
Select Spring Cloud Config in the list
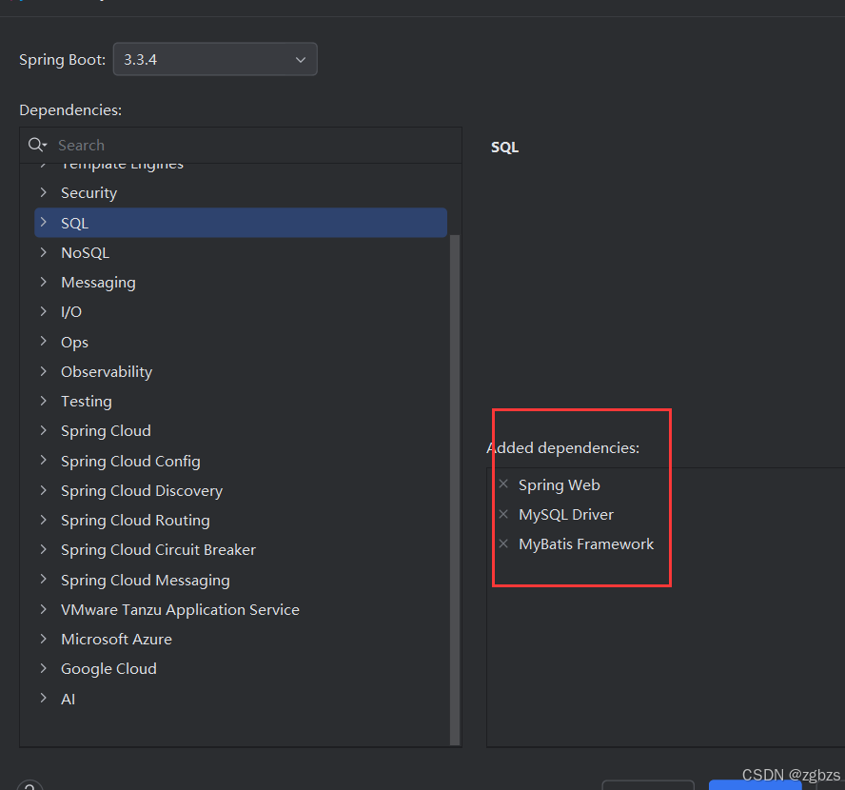(x=130, y=462)
